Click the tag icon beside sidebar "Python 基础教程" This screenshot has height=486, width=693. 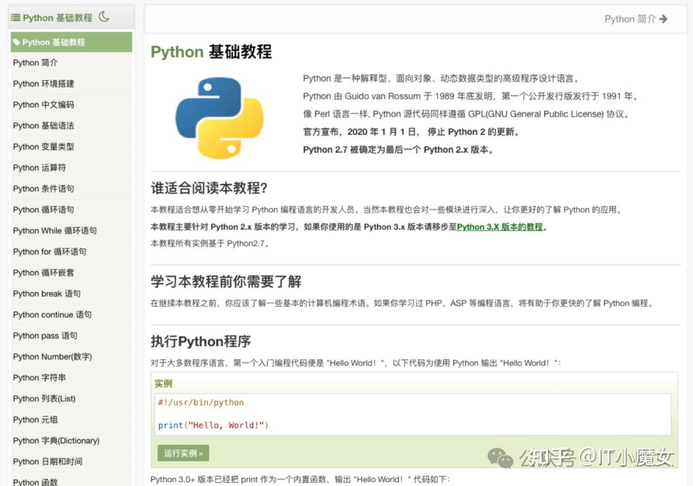click(18, 42)
